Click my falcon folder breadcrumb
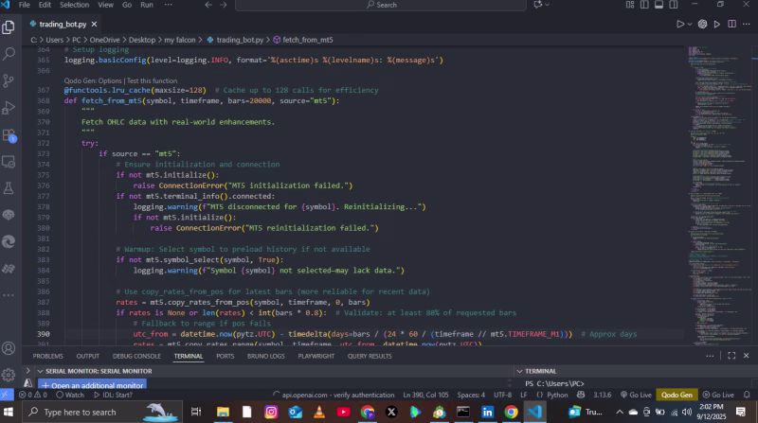This screenshot has width=758, height=423. click(180, 40)
